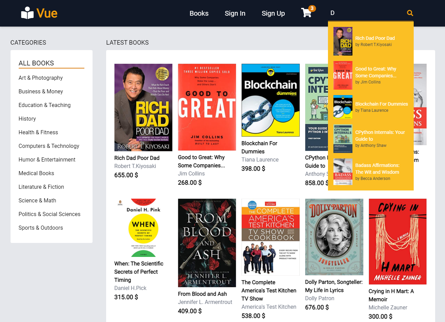The image size is (445, 322).
Task: Click Good to Great title in grid
Action: coord(201,161)
